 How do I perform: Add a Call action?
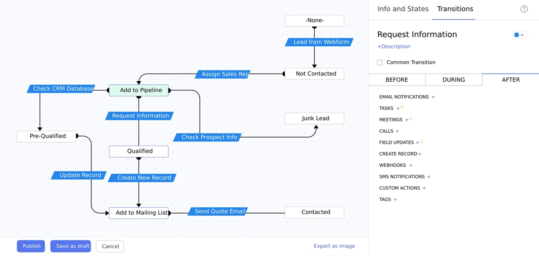[x=398, y=131]
